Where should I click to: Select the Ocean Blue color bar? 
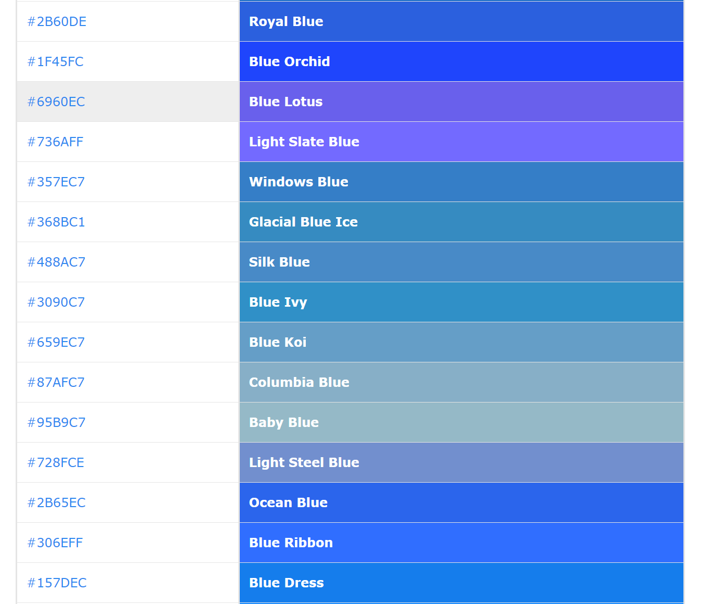tap(461, 502)
